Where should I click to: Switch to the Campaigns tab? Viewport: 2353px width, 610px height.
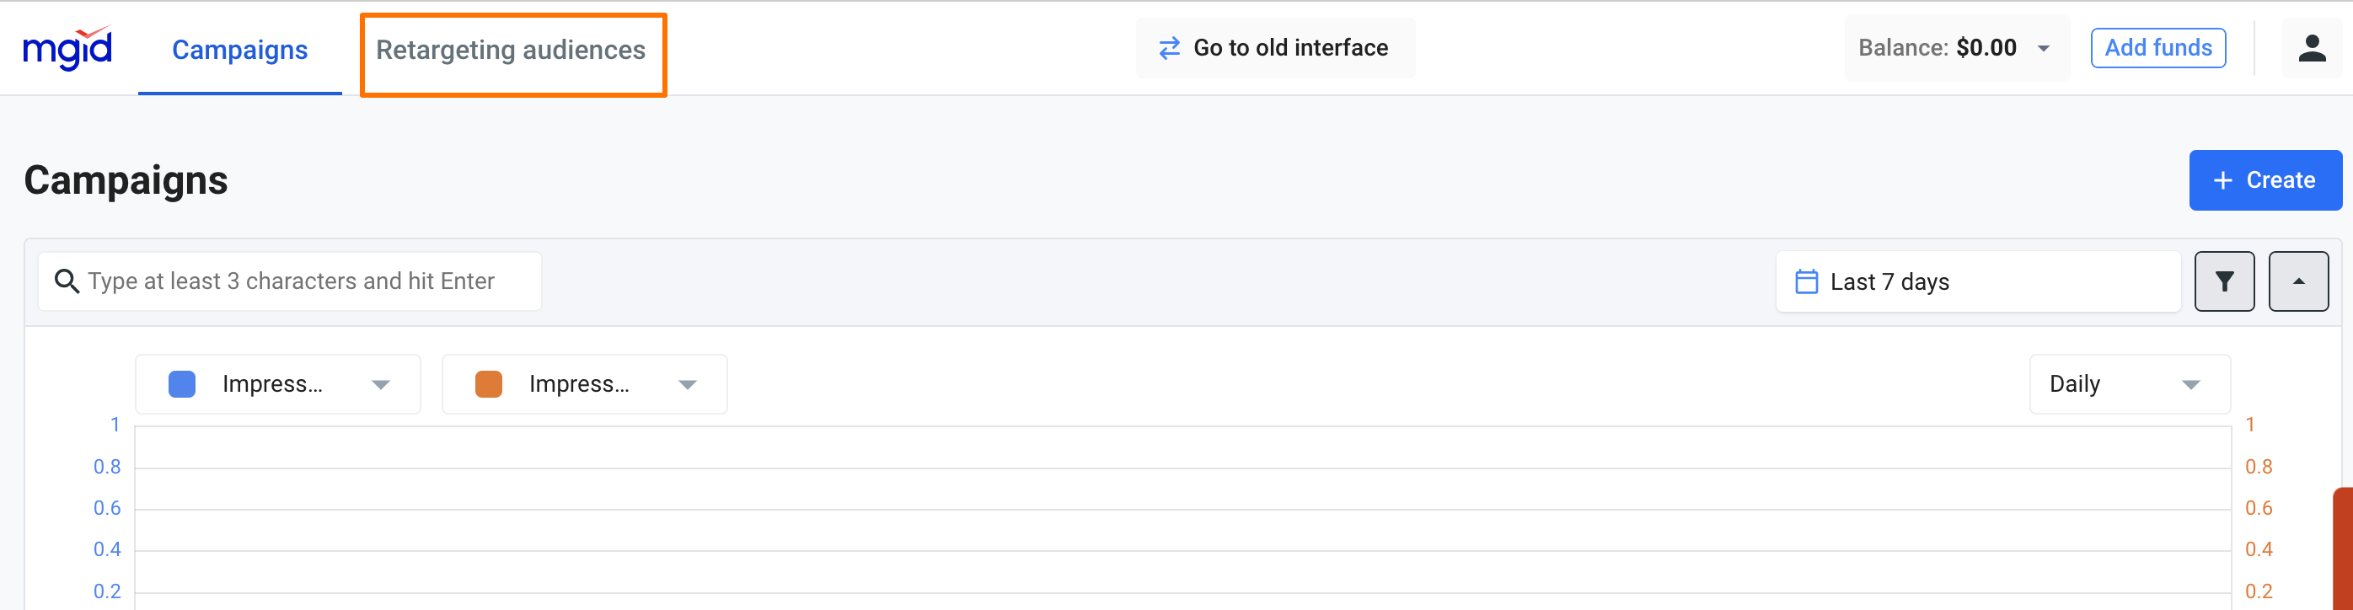point(239,51)
